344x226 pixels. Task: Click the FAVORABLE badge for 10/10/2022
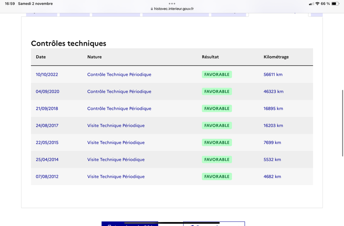click(217, 74)
